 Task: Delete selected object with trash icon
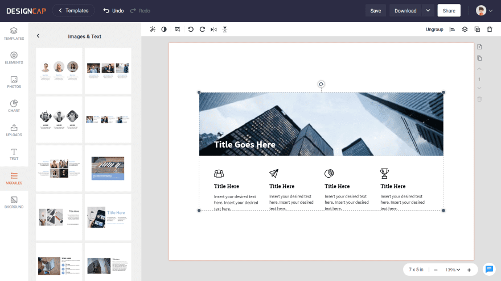(490, 30)
